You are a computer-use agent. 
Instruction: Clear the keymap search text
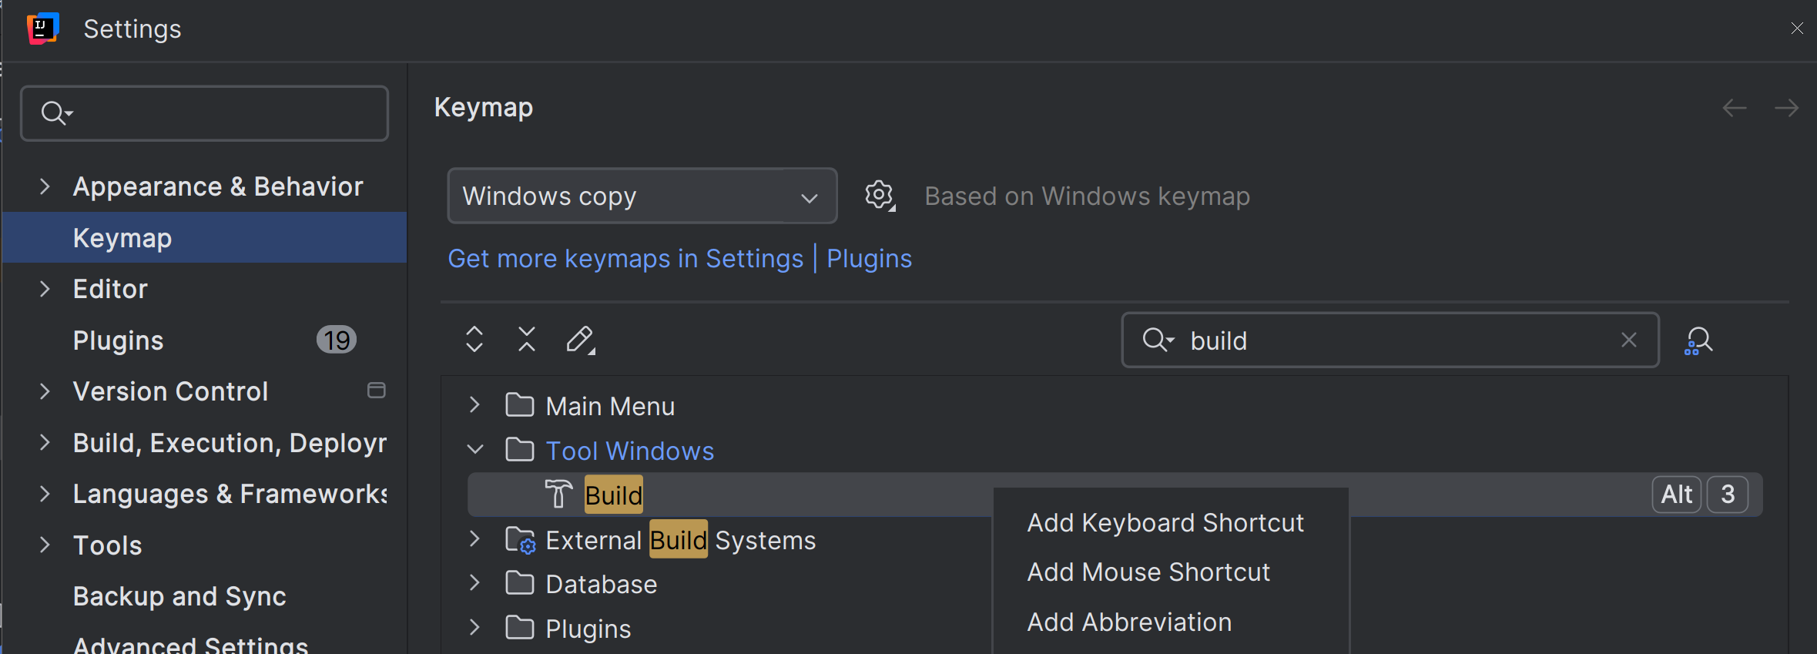1628,340
